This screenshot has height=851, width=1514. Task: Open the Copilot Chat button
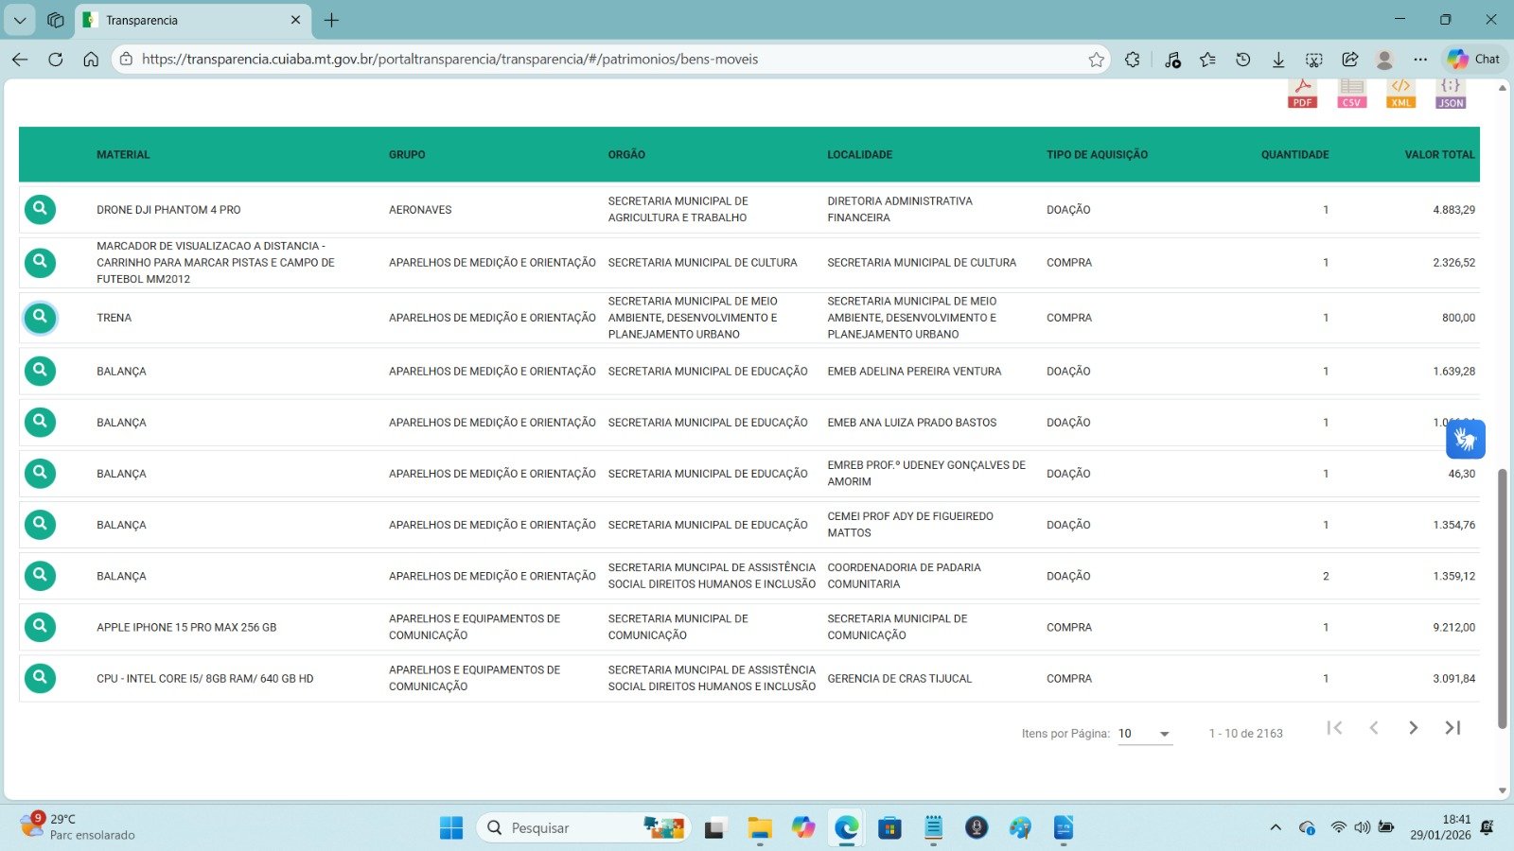coord(1474,59)
